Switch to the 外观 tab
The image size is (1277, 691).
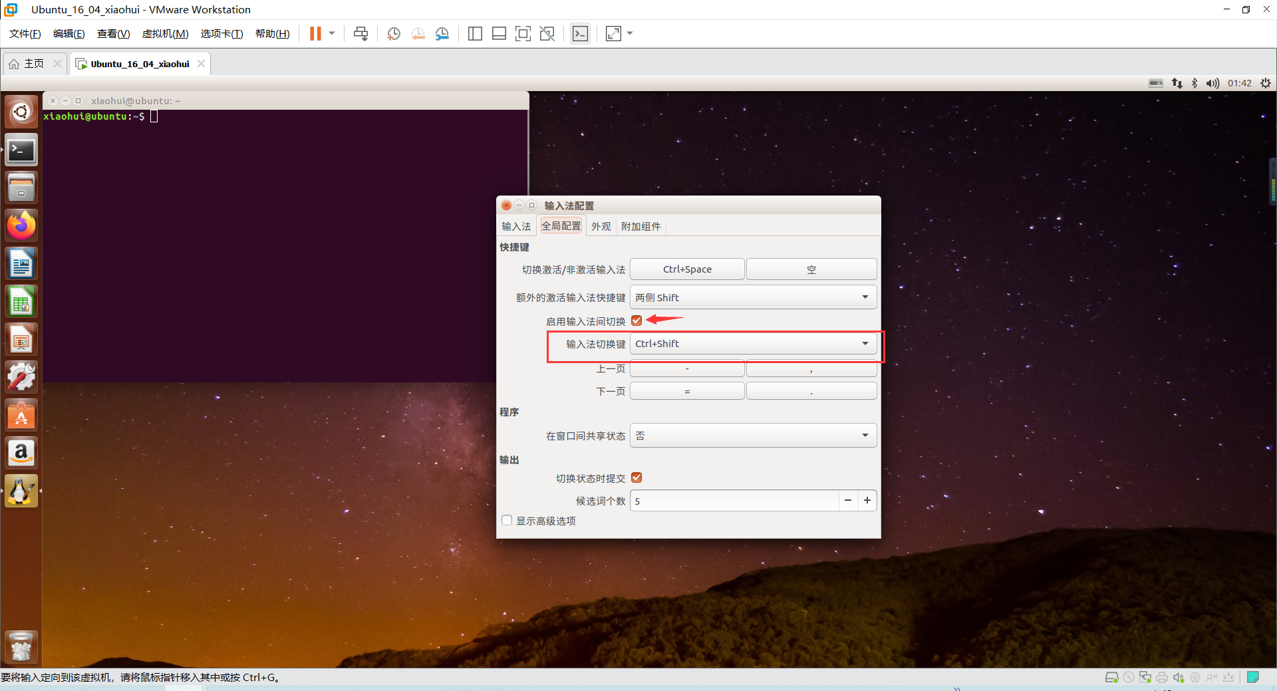(x=601, y=226)
